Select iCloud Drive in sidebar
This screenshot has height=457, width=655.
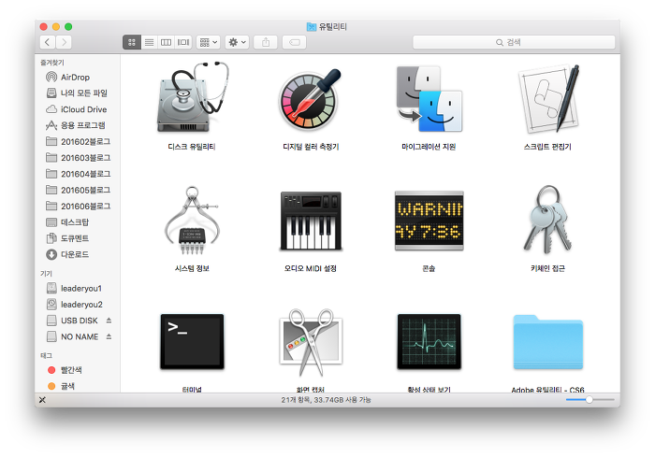pyautogui.click(x=75, y=109)
